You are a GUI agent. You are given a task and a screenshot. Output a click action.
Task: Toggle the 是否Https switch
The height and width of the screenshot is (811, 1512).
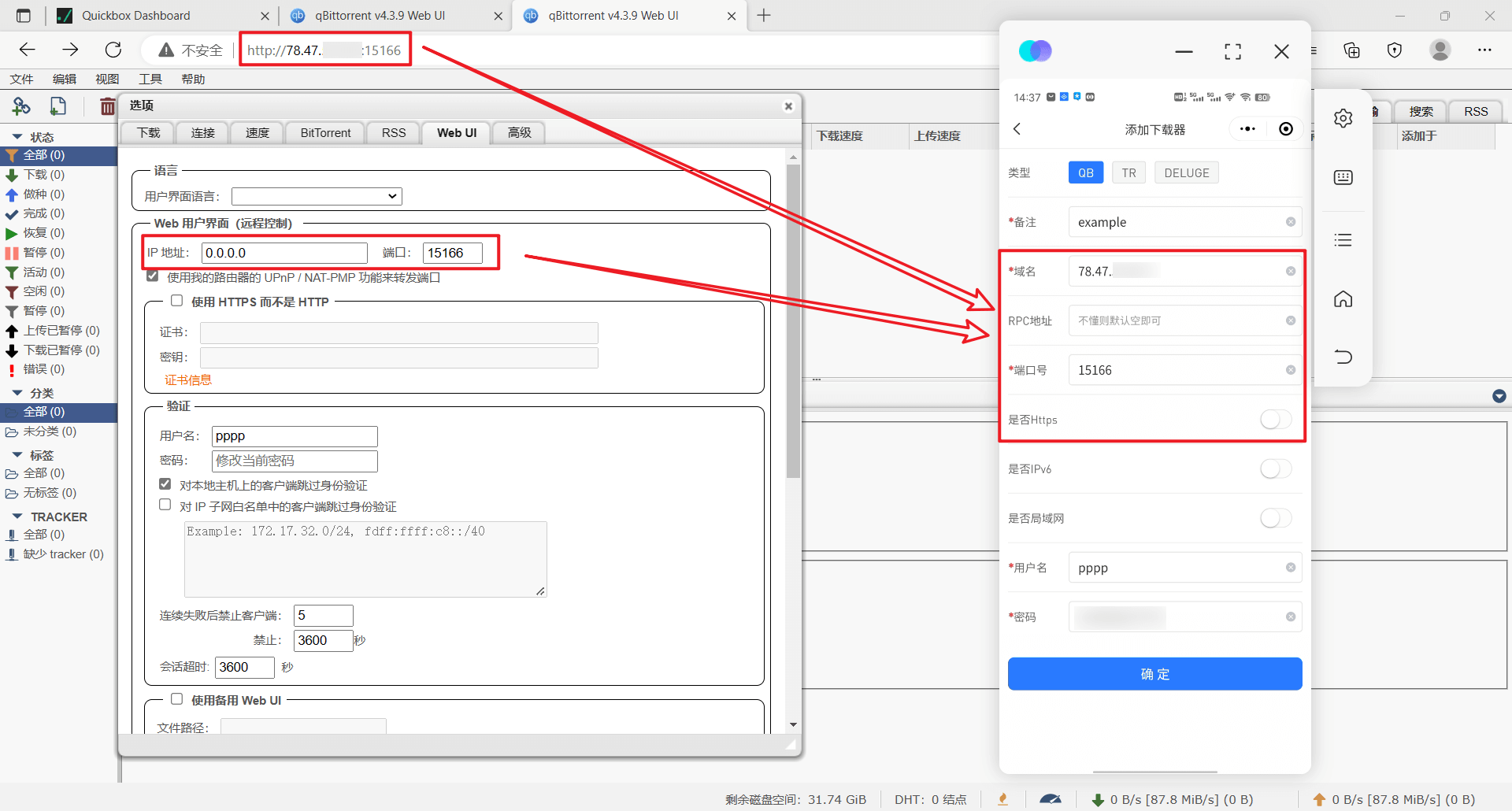pyautogui.click(x=1276, y=420)
